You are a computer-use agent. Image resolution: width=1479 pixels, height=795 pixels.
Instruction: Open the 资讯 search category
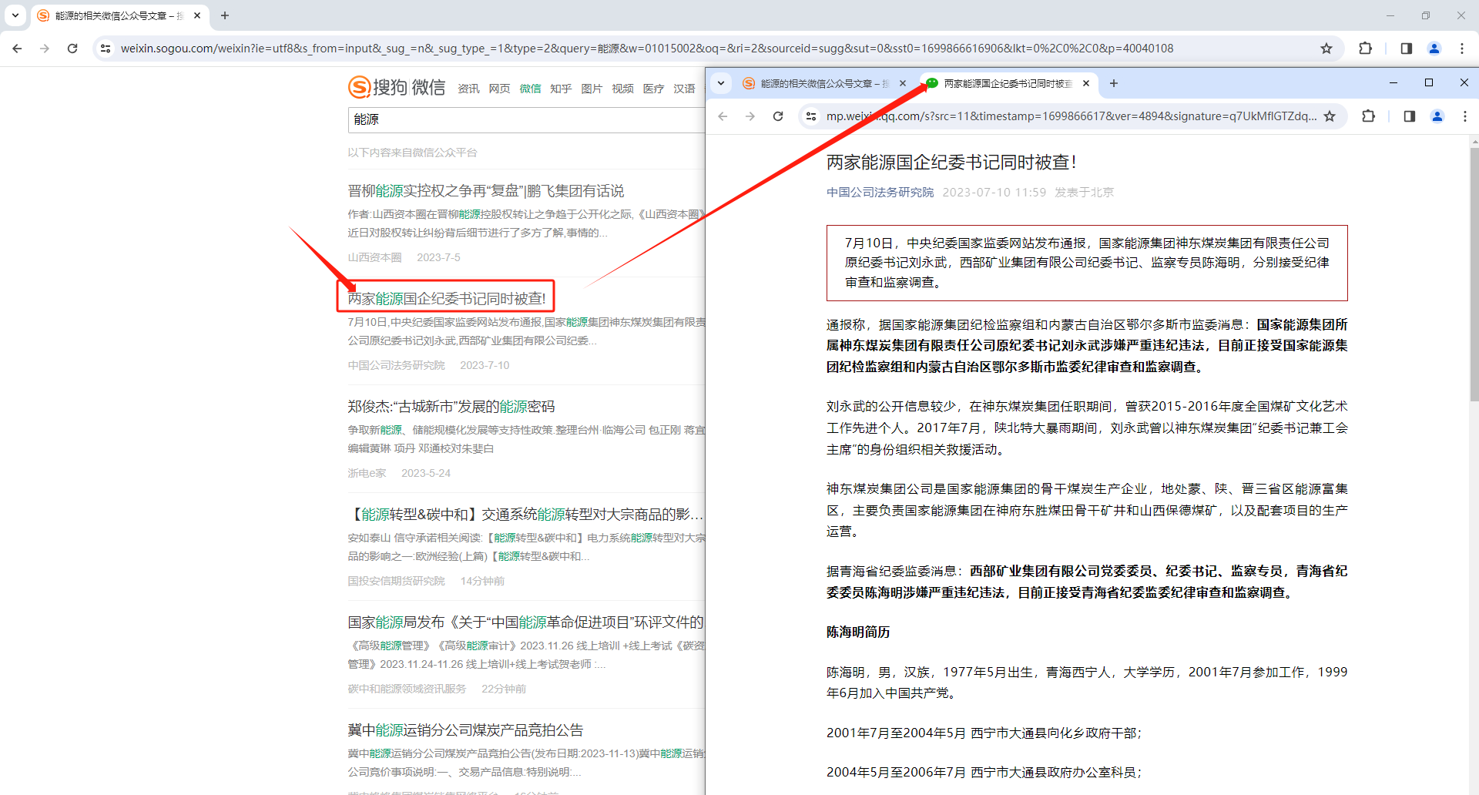(468, 89)
